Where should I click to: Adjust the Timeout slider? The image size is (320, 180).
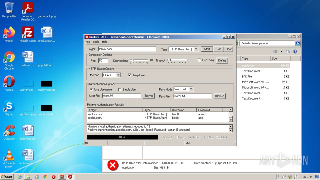click(x=177, y=60)
